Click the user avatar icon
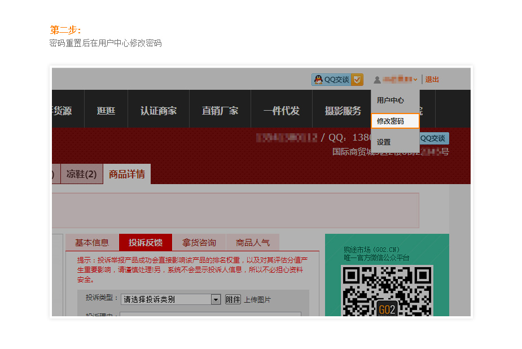Screen dimensions: 522x349 click(x=377, y=80)
